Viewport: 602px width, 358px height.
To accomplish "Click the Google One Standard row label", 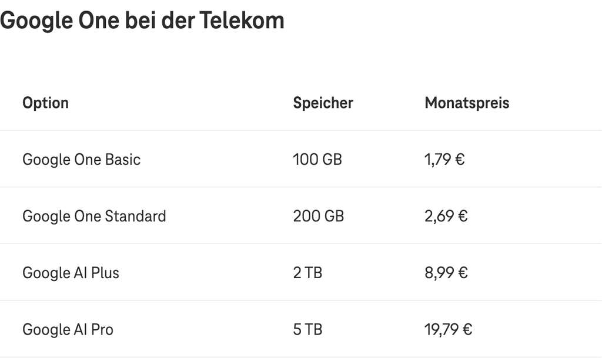I will point(95,217).
